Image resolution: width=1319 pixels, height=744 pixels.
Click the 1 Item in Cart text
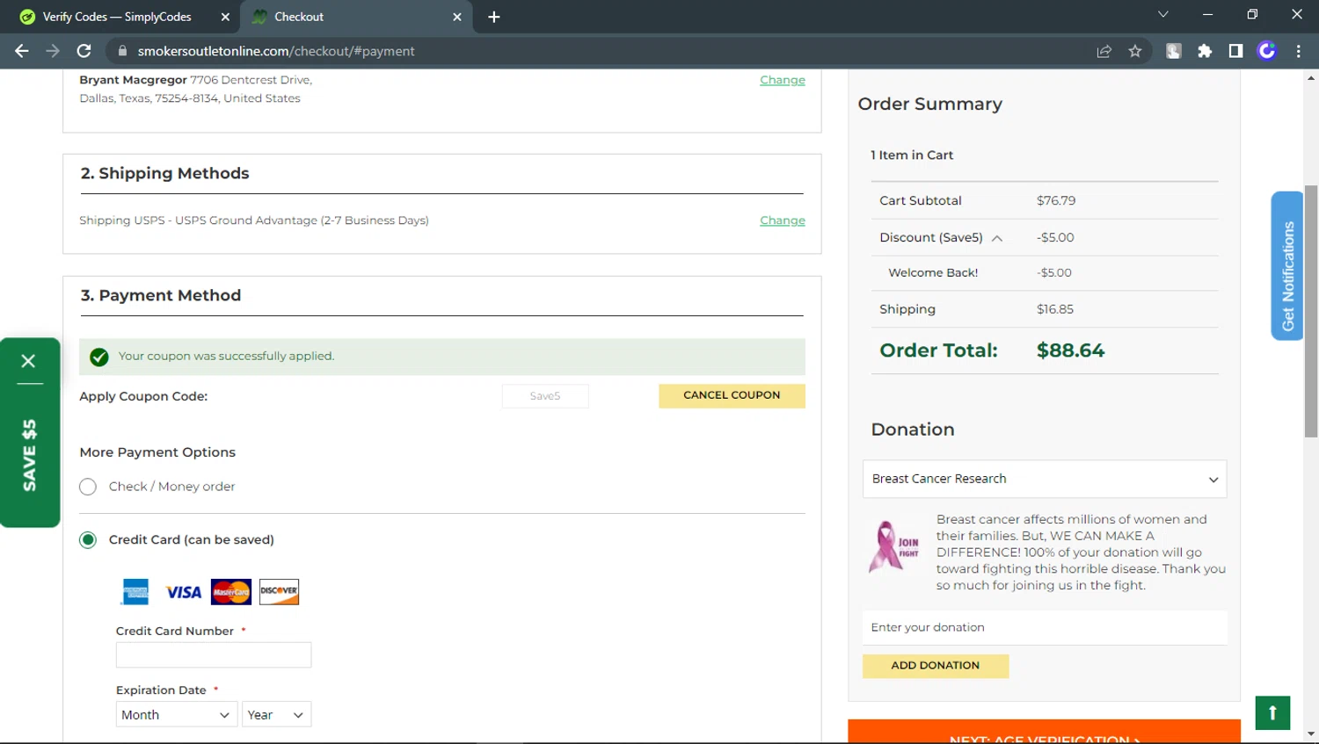(x=912, y=155)
